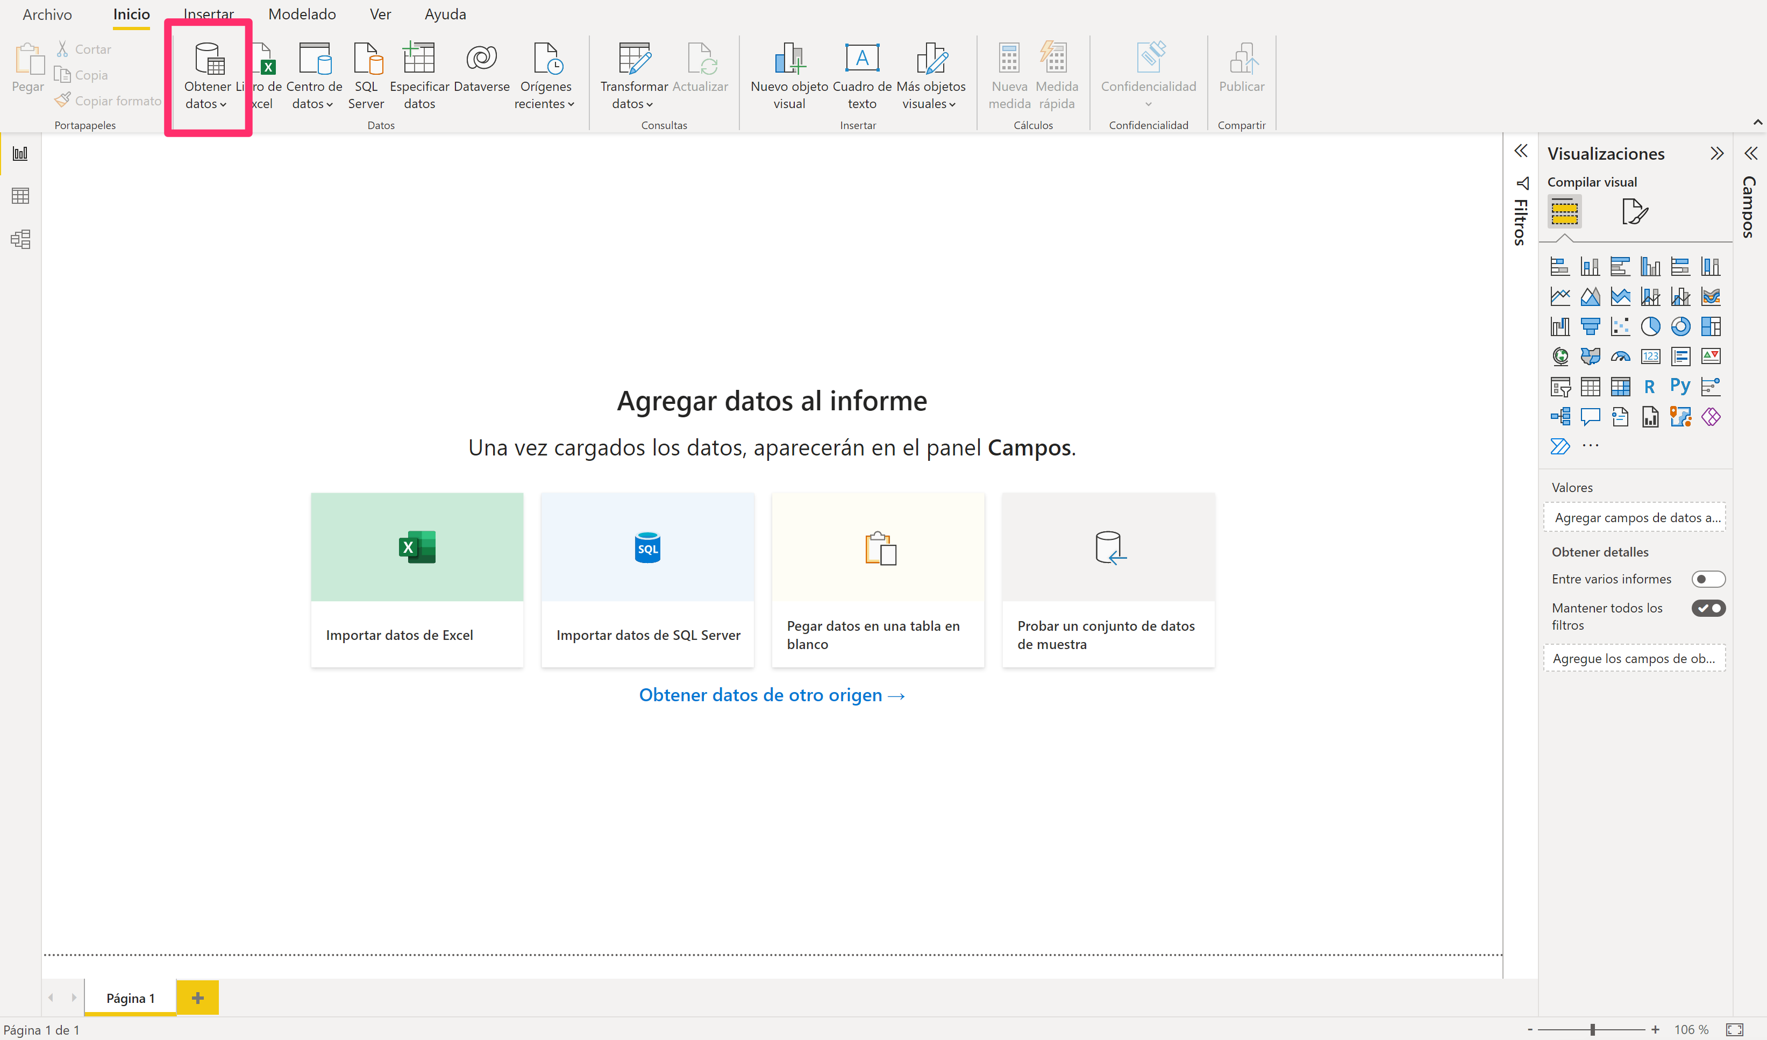This screenshot has width=1767, height=1040.
Task: Select the matrix visualization
Action: 1620,387
